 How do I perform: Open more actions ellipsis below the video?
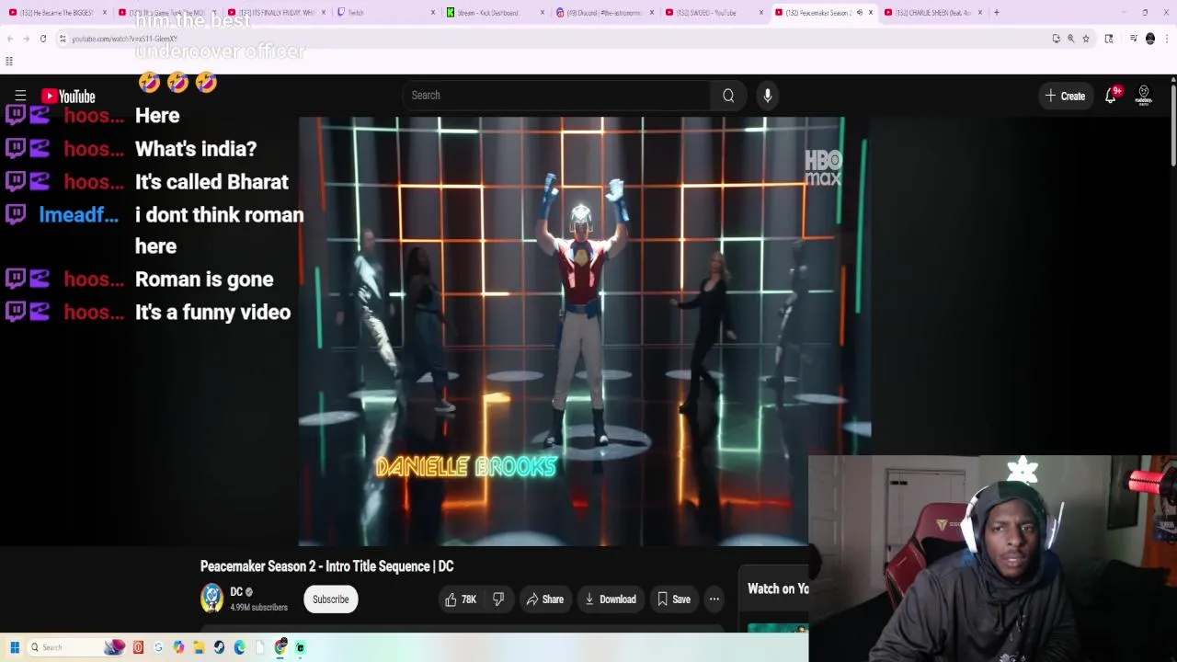click(x=714, y=599)
